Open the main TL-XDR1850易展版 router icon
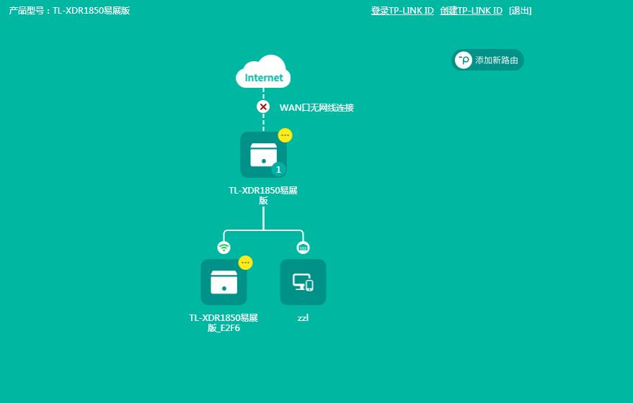This screenshot has height=403, width=633. point(263,155)
